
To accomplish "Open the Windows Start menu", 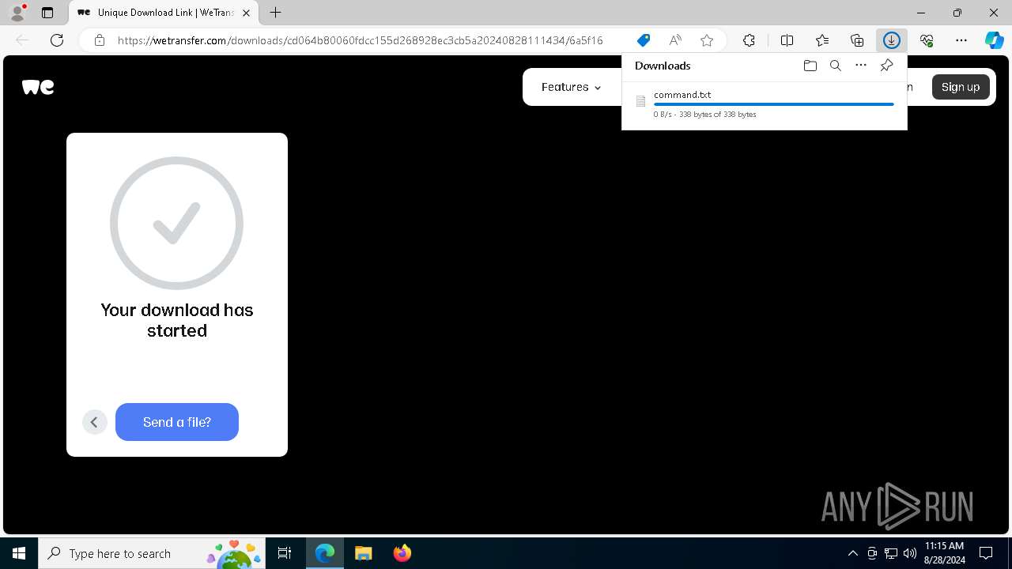I will [x=19, y=553].
